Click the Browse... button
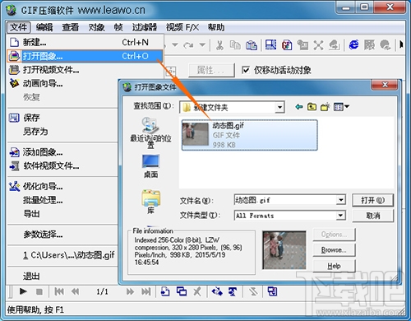 pyautogui.click(x=334, y=250)
